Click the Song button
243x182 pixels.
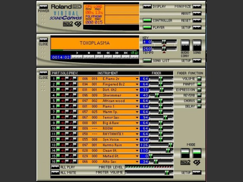197,45
